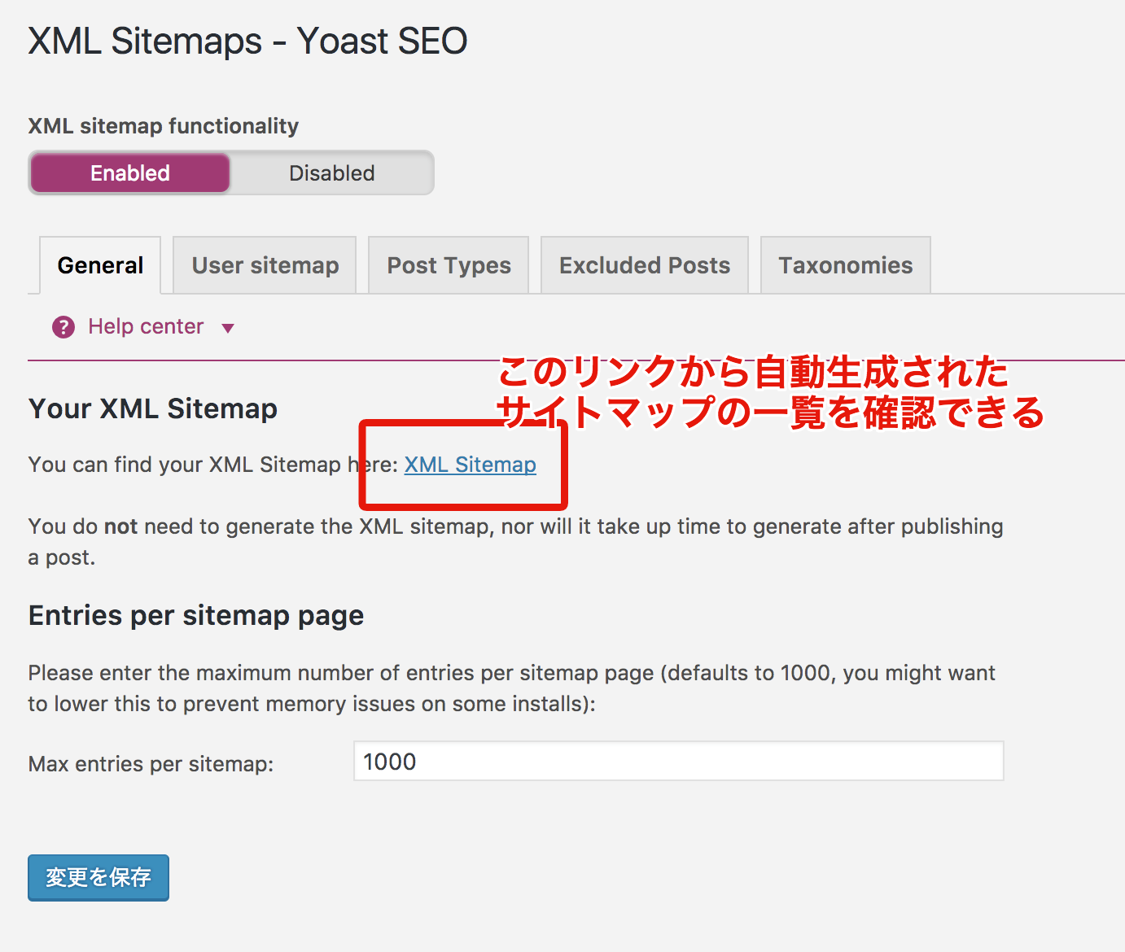This screenshot has width=1125, height=952.
Task: Click the Help center question mark icon
Action: [63, 327]
